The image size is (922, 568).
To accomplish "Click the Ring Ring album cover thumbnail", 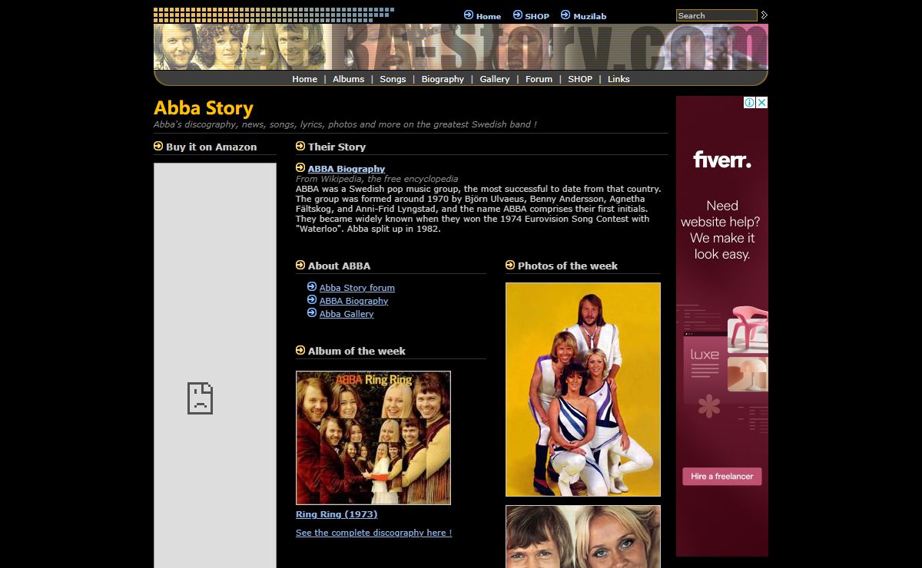I will click(373, 438).
